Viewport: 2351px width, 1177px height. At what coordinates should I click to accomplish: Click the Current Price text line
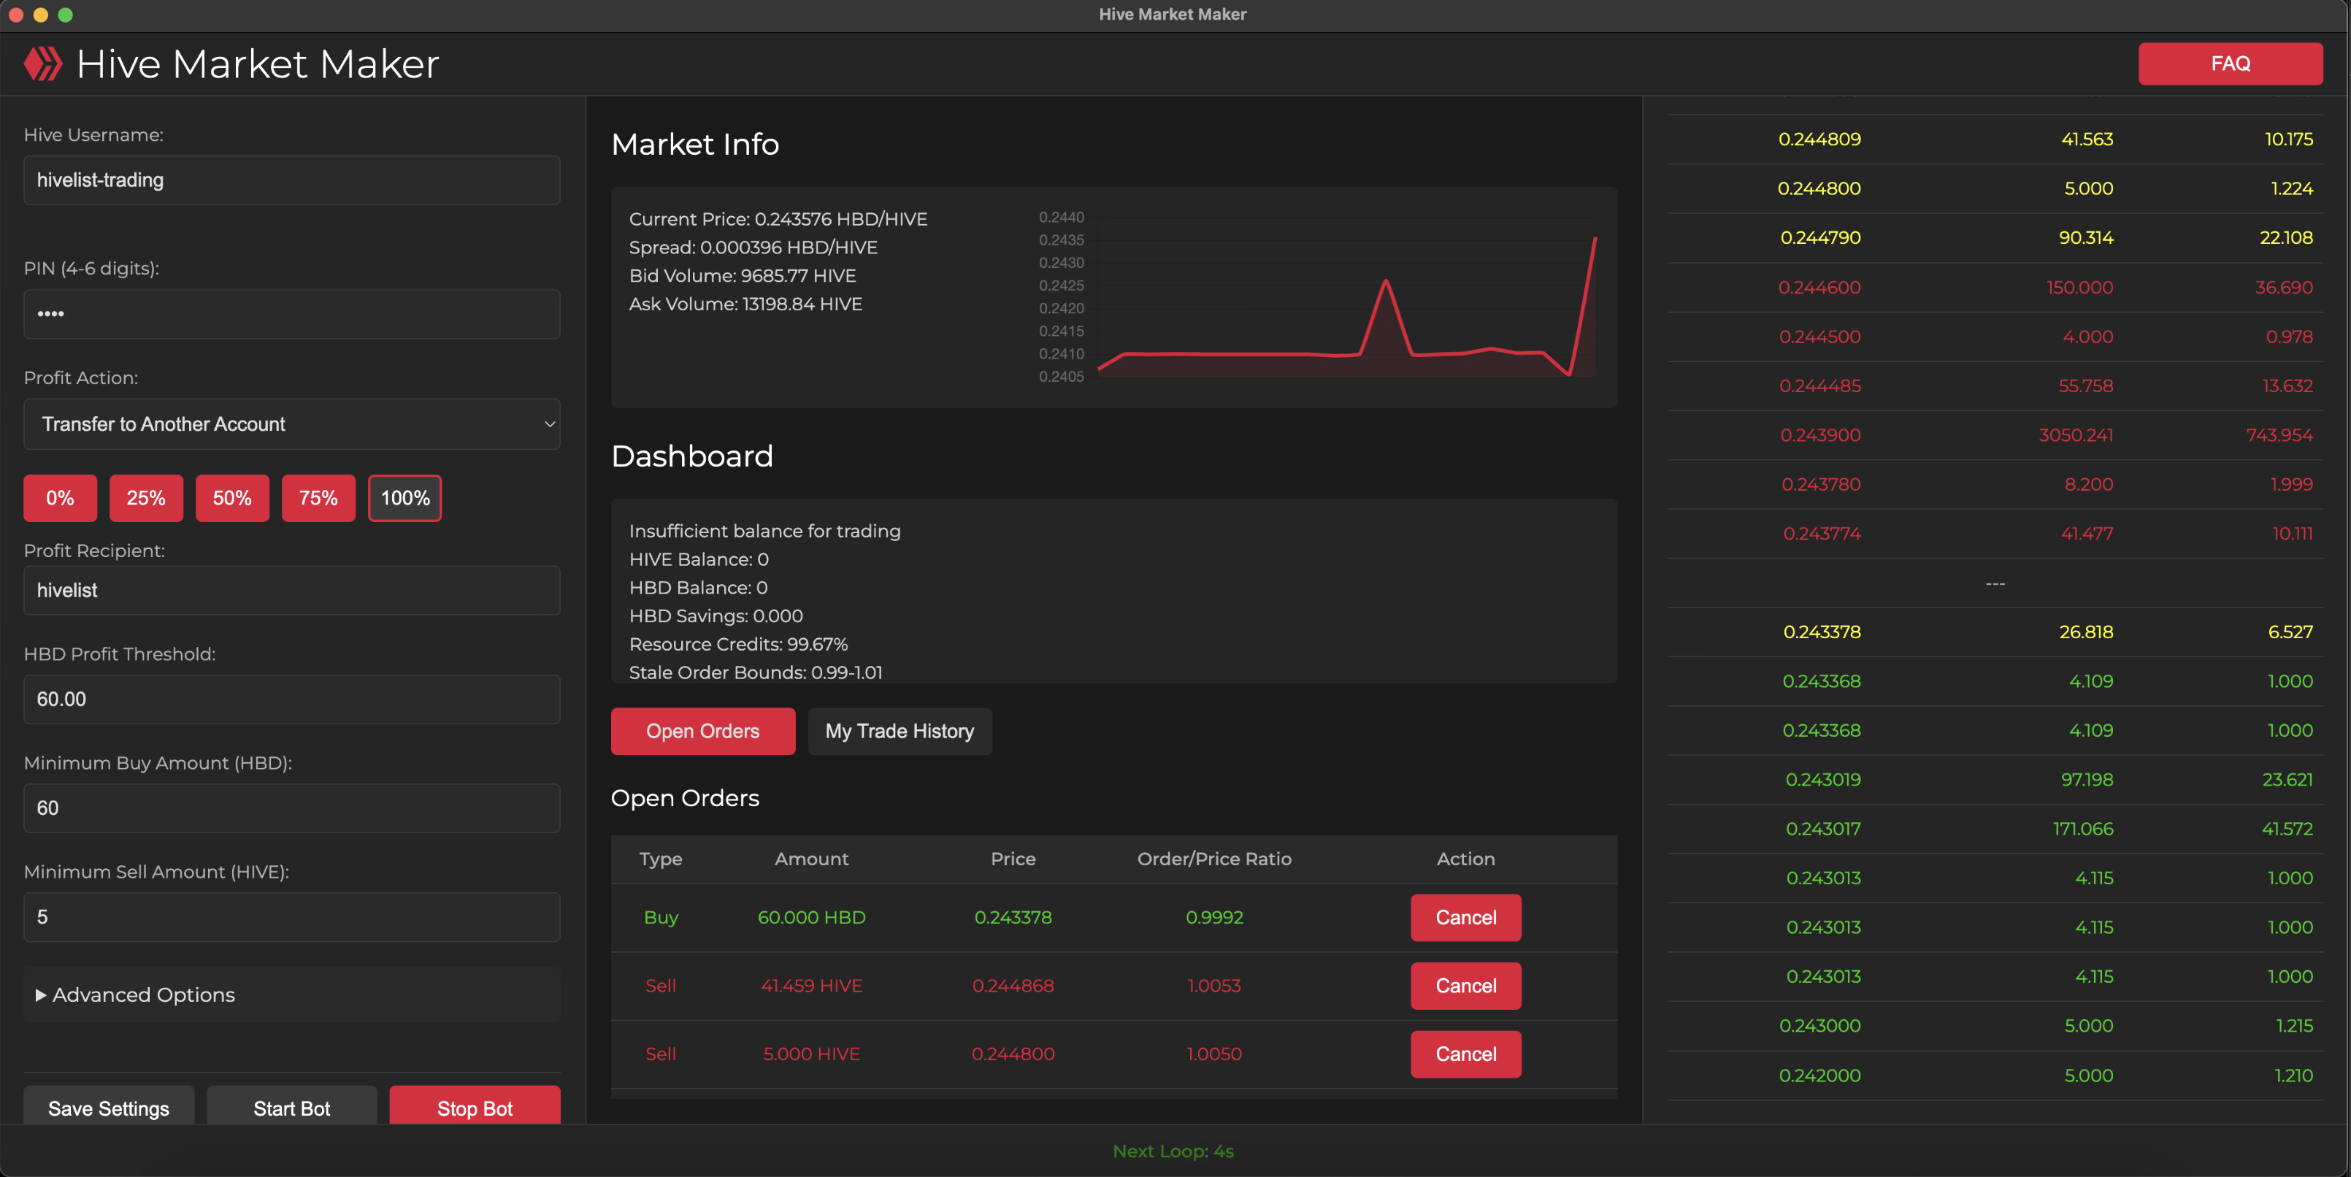(x=778, y=219)
